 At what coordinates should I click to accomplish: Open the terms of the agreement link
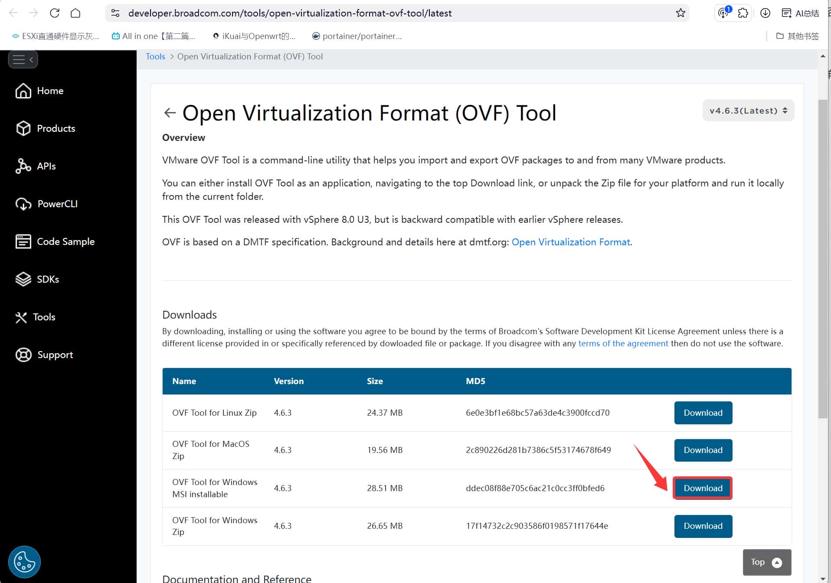(623, 343)
